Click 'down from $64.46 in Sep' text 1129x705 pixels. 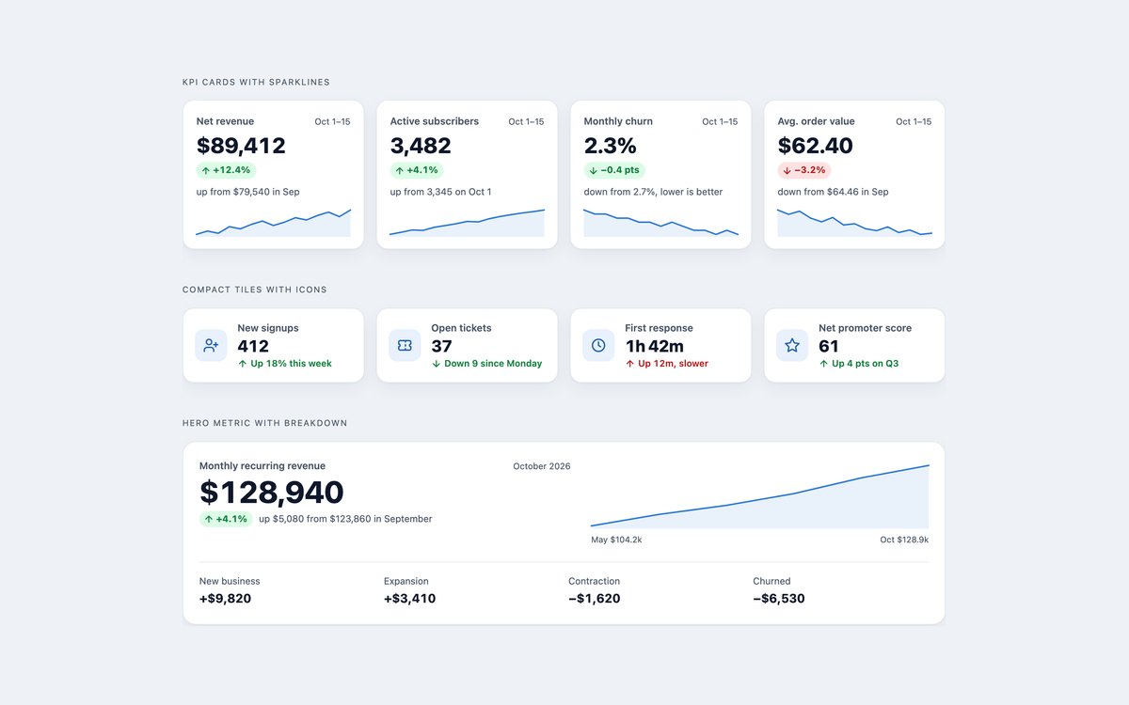[834, 192]
